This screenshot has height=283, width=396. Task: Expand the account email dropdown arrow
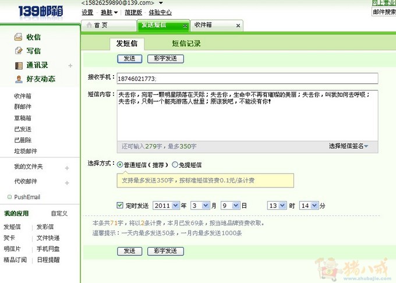[x=161, y=3]
